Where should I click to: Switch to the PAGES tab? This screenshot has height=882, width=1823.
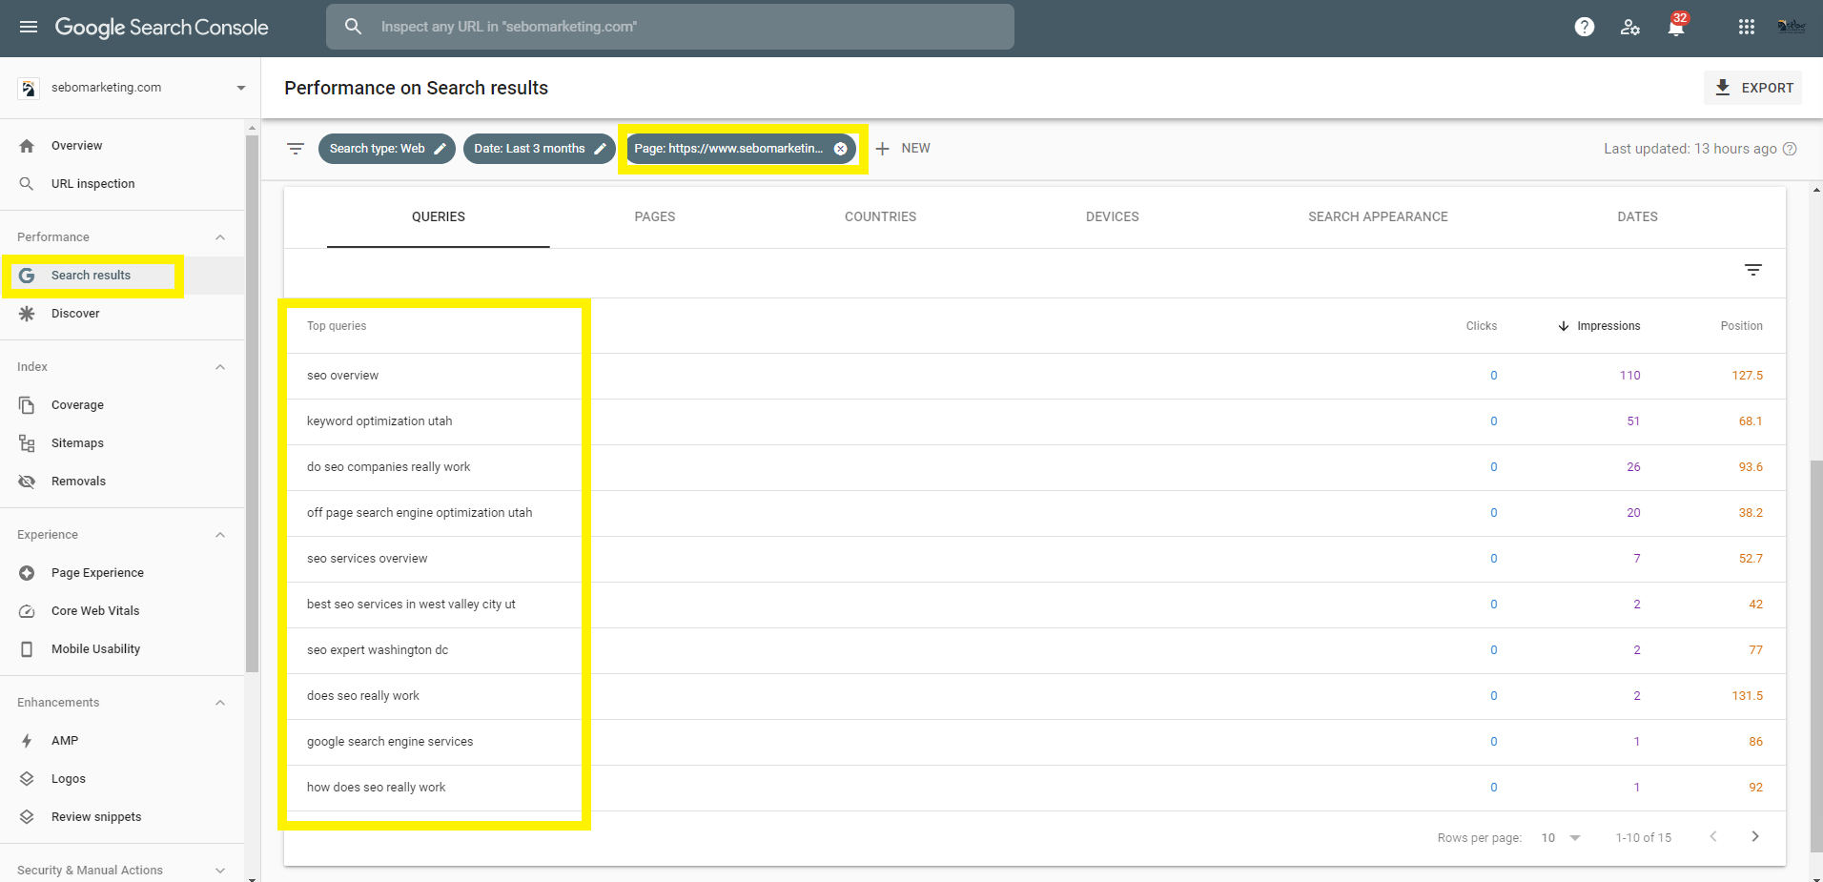pyautogui.click(x=655, y=217)
